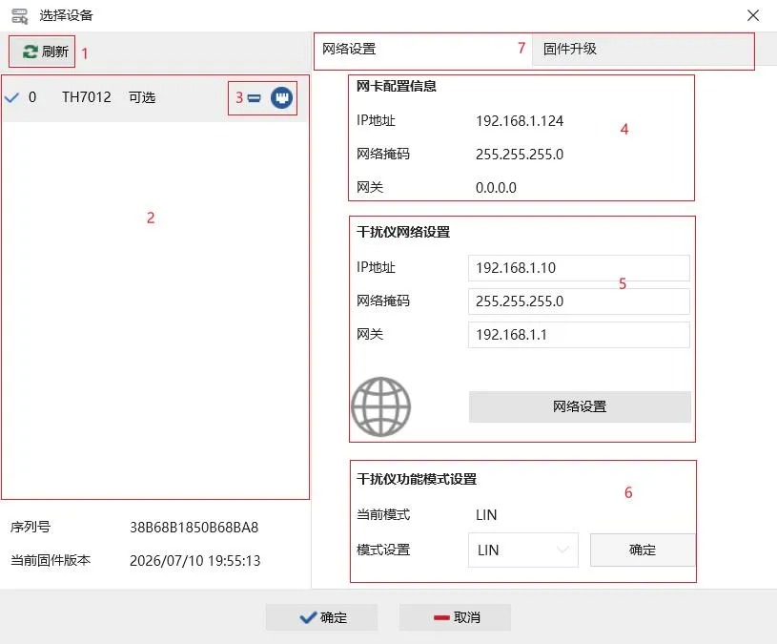Click serial number 38B68B1850B68BA8

click(194, 527)
